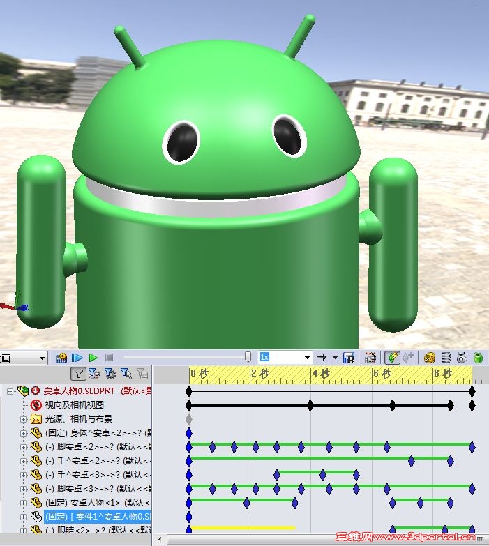The image size is (489, 546).
Task: Select the normal playback mode arrow icon
Action: point(322,358)
